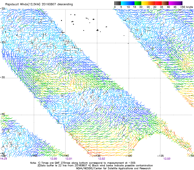Pick the red 30–35 knots legend swatch

click(158, 3)
